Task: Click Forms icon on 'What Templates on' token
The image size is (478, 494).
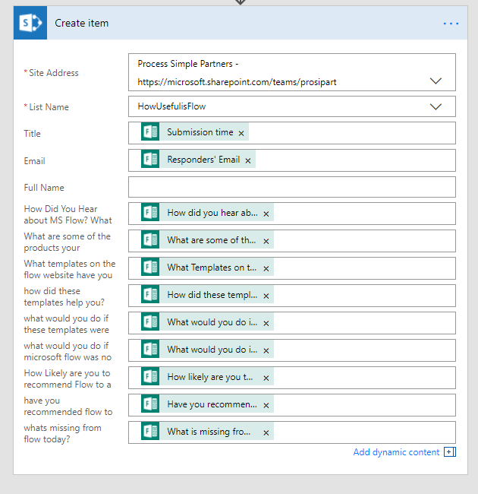Action: 150,268
